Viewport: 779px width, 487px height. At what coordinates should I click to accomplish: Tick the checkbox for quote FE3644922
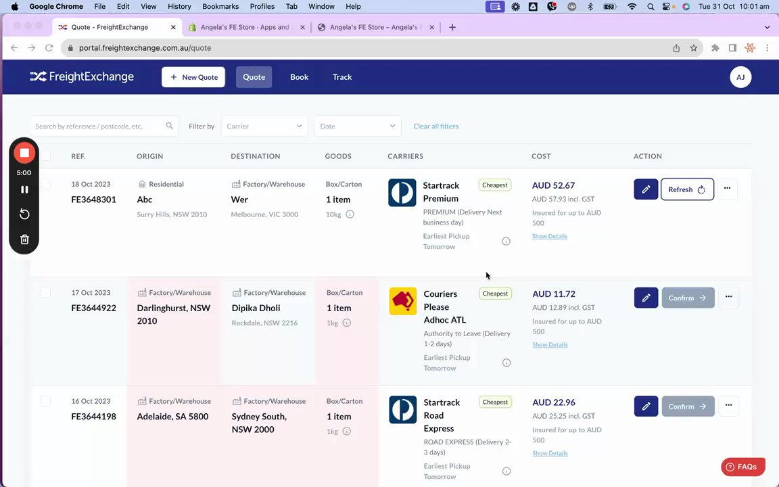45,293
